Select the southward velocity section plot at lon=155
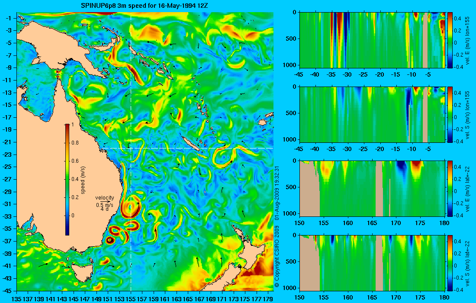 (372, 114)
